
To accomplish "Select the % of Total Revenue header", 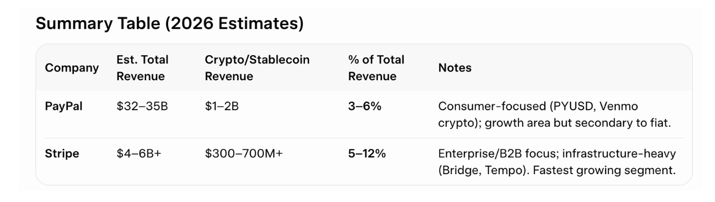I will [376, 68].
